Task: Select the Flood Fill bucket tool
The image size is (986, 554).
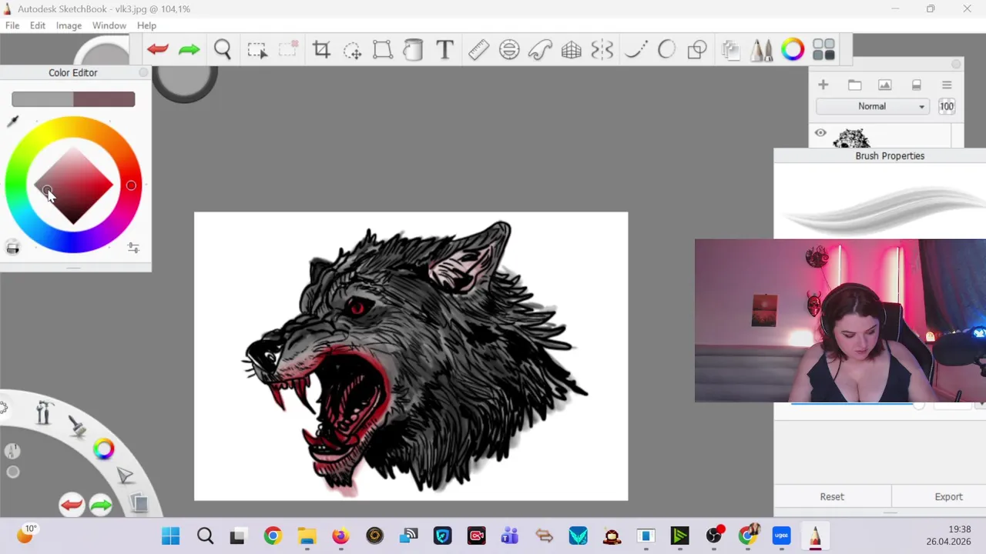Action: point(414,50)
